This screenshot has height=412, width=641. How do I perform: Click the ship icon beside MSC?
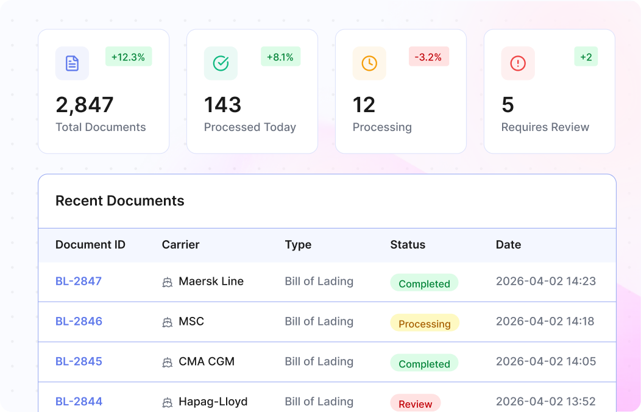coord(167,322)
